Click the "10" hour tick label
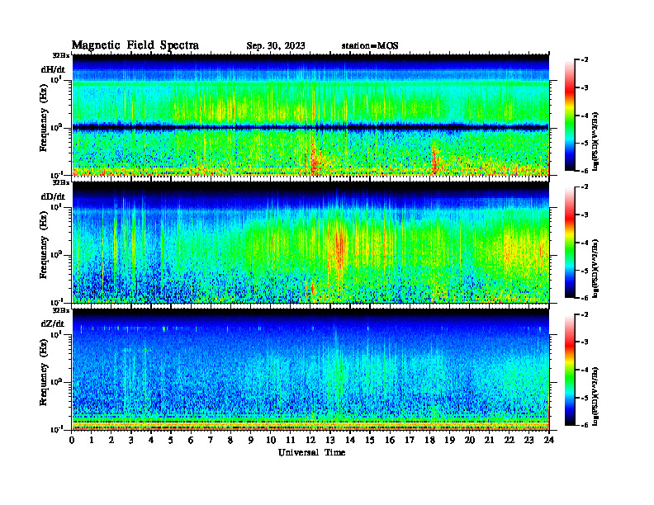The image size is (654, 505). 271,441
